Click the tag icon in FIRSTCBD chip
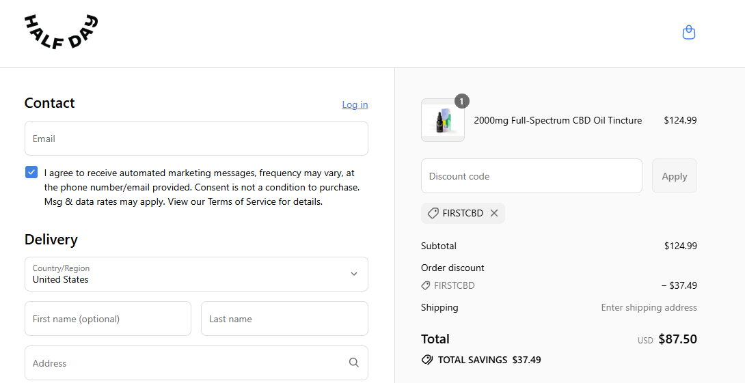 pos(433,213)
